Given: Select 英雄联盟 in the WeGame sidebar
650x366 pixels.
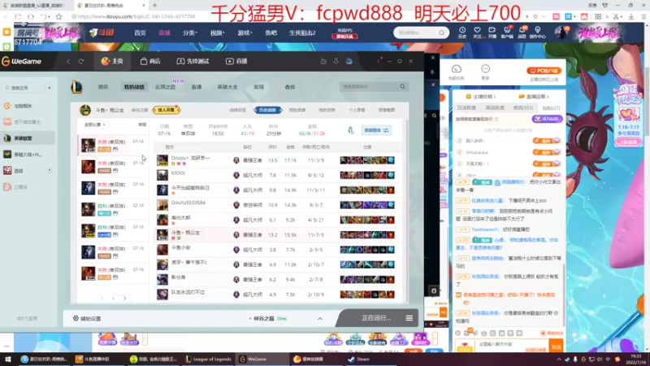Looking at the screenshot, I should (x=28, y=138).
